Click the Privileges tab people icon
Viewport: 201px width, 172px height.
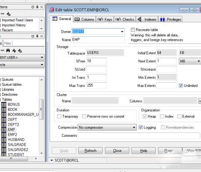click(162, 19)
